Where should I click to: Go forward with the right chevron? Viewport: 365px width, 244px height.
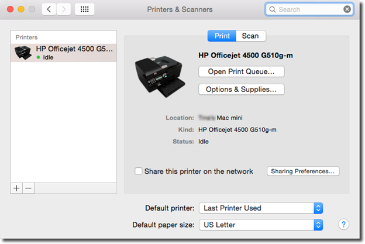tap(64, 9)
